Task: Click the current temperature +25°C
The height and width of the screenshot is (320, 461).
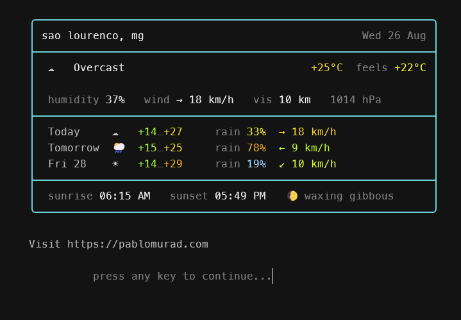Action: tap(327, 68)
